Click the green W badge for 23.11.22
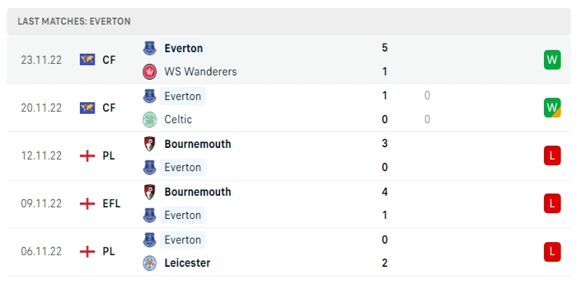Viewport: 581px width, 290px height. [x=552, y=59]
